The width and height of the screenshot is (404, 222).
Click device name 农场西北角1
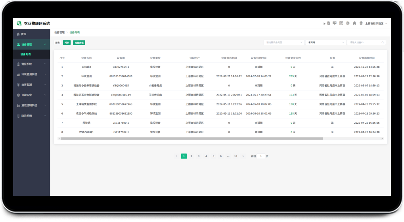pos(86,132)
